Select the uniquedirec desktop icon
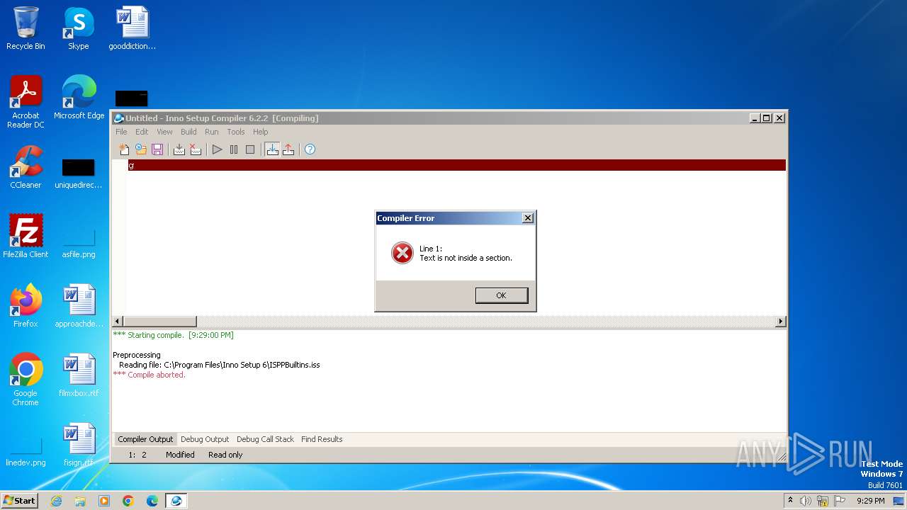Viewport: 907px width, 510px height. 78,174
